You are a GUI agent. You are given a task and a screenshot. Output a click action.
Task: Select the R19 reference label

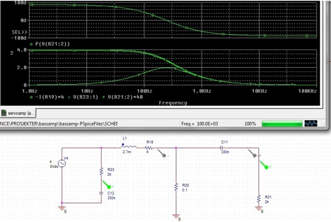click(149, 142)
